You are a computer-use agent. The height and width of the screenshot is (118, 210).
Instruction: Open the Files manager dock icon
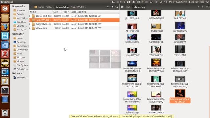[5, 18]
